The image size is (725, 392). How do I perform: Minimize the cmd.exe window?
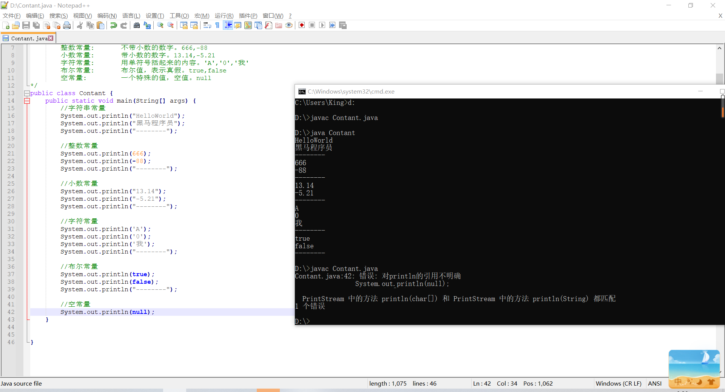(x=700, y=91)
